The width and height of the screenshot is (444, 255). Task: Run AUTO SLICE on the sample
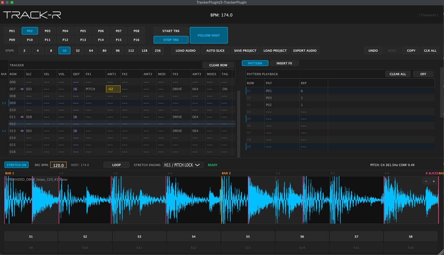tap(215, 50)
